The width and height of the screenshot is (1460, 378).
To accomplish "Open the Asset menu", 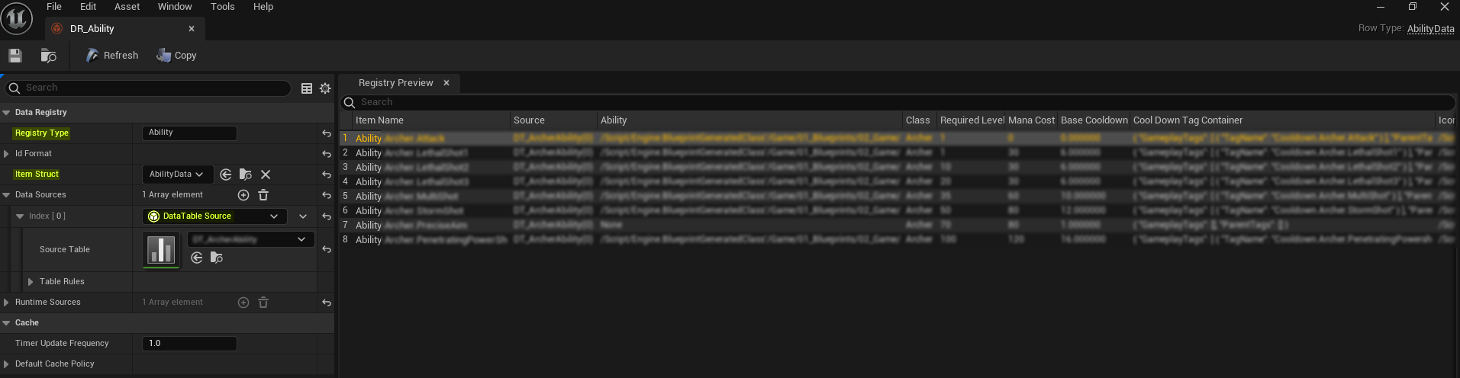I will pyautogui.click(x=127, y=7).
